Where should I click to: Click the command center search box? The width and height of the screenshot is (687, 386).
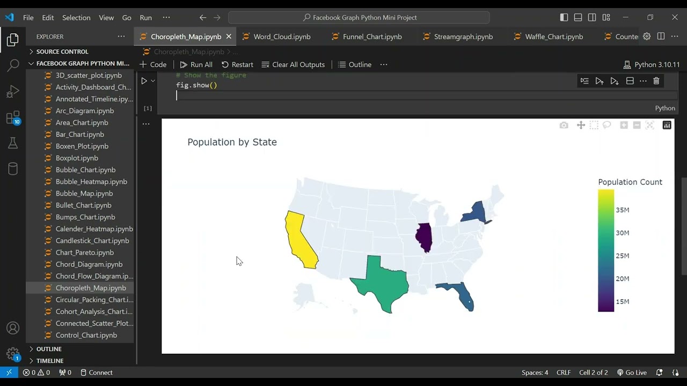click(359, 17)
